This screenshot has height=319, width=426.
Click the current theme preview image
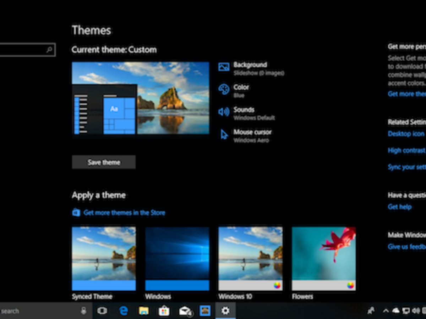click(x=140, y=98)
